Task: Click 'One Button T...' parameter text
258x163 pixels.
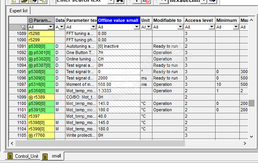Action: (81, 53)
